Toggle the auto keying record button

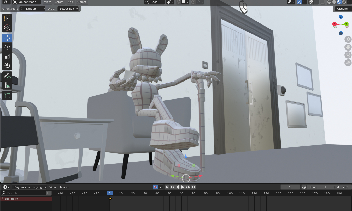155,187
